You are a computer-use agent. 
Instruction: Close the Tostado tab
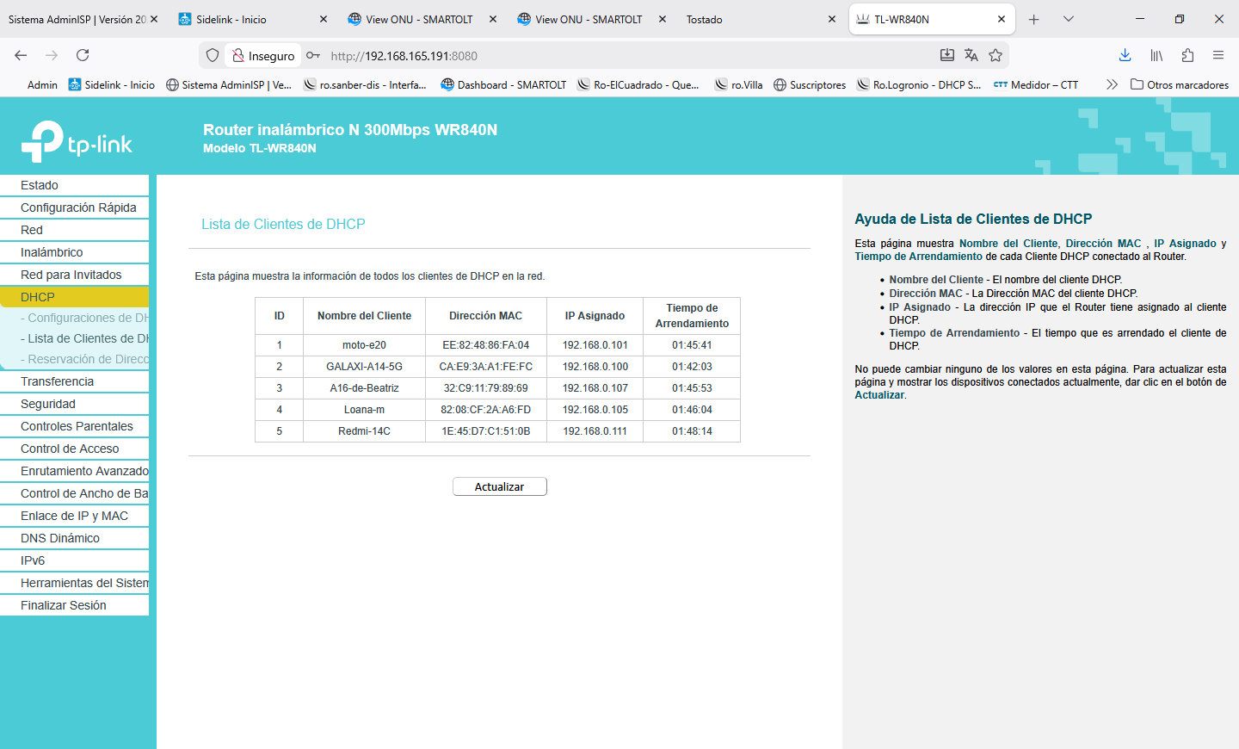[831, 19]
